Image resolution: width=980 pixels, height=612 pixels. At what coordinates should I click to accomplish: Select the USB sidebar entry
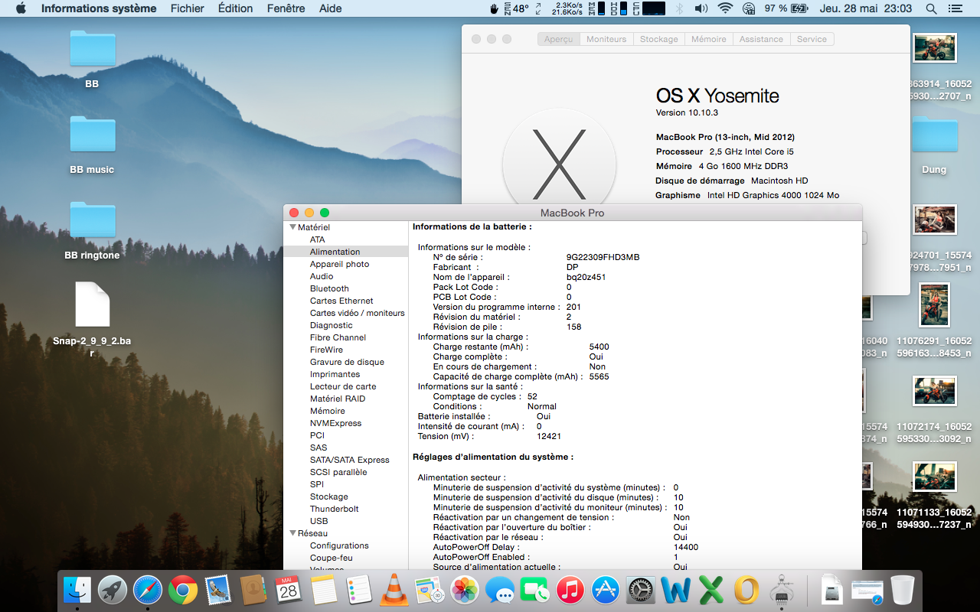(319, 521)
